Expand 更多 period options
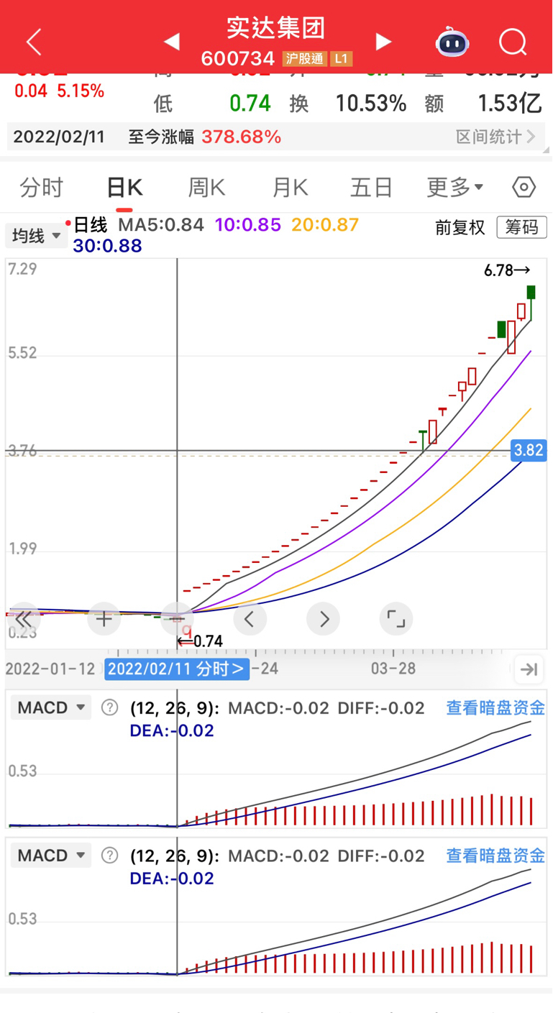Viewport: 553px width, 1013px height. click(454, 188)
